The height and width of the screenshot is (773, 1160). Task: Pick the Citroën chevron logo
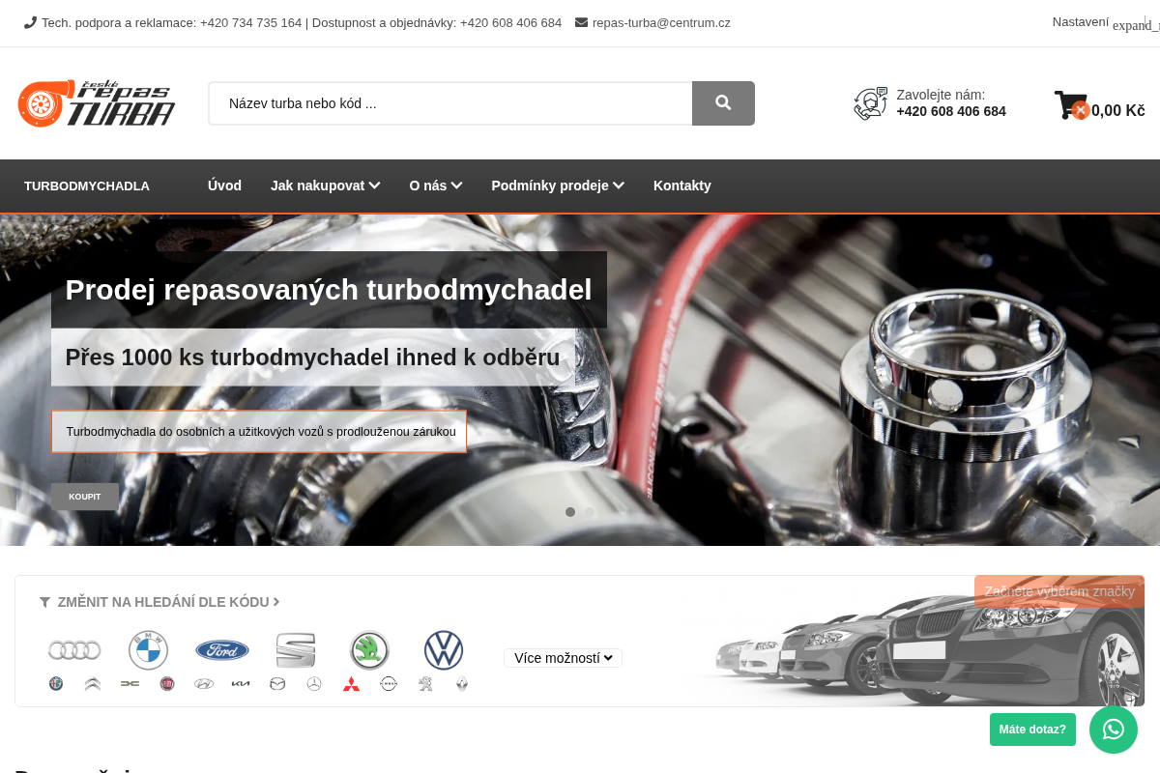92,684
